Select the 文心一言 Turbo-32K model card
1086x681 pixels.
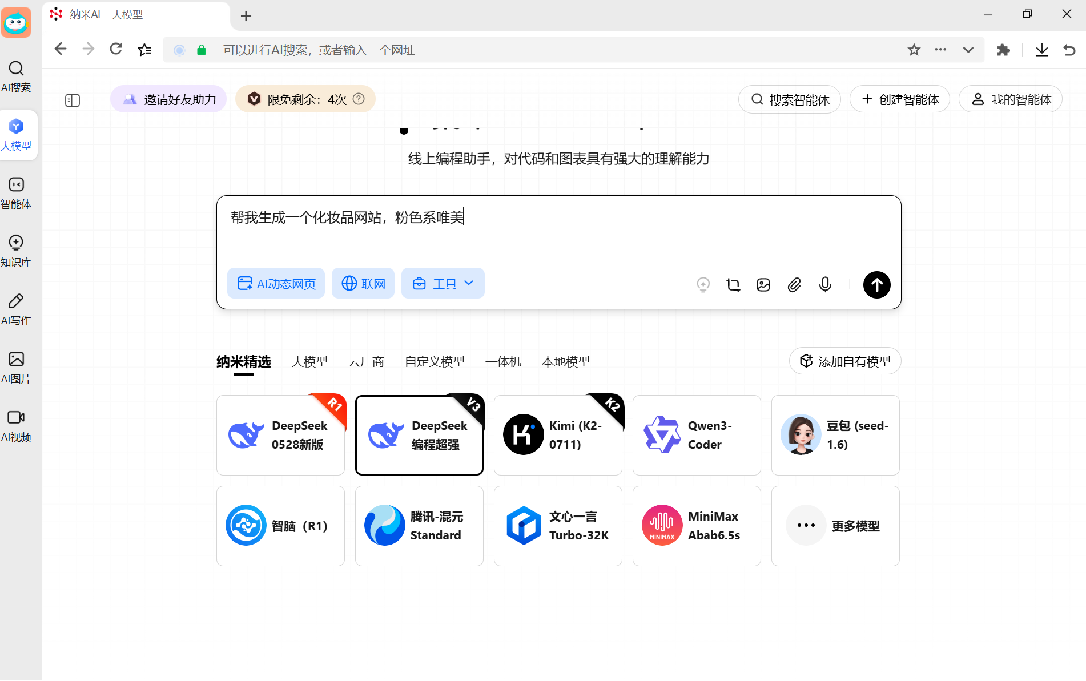(x=558, y=526)
